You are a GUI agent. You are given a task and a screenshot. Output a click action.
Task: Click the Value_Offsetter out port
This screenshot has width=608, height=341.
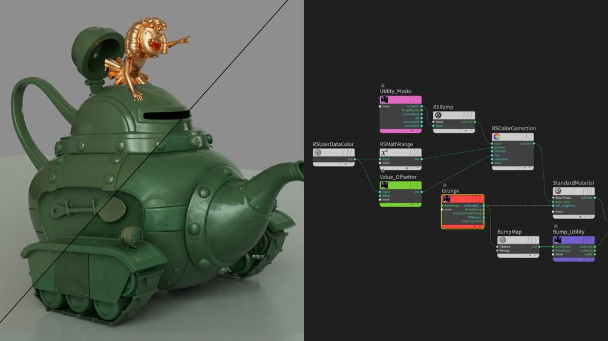click(422, 192)
